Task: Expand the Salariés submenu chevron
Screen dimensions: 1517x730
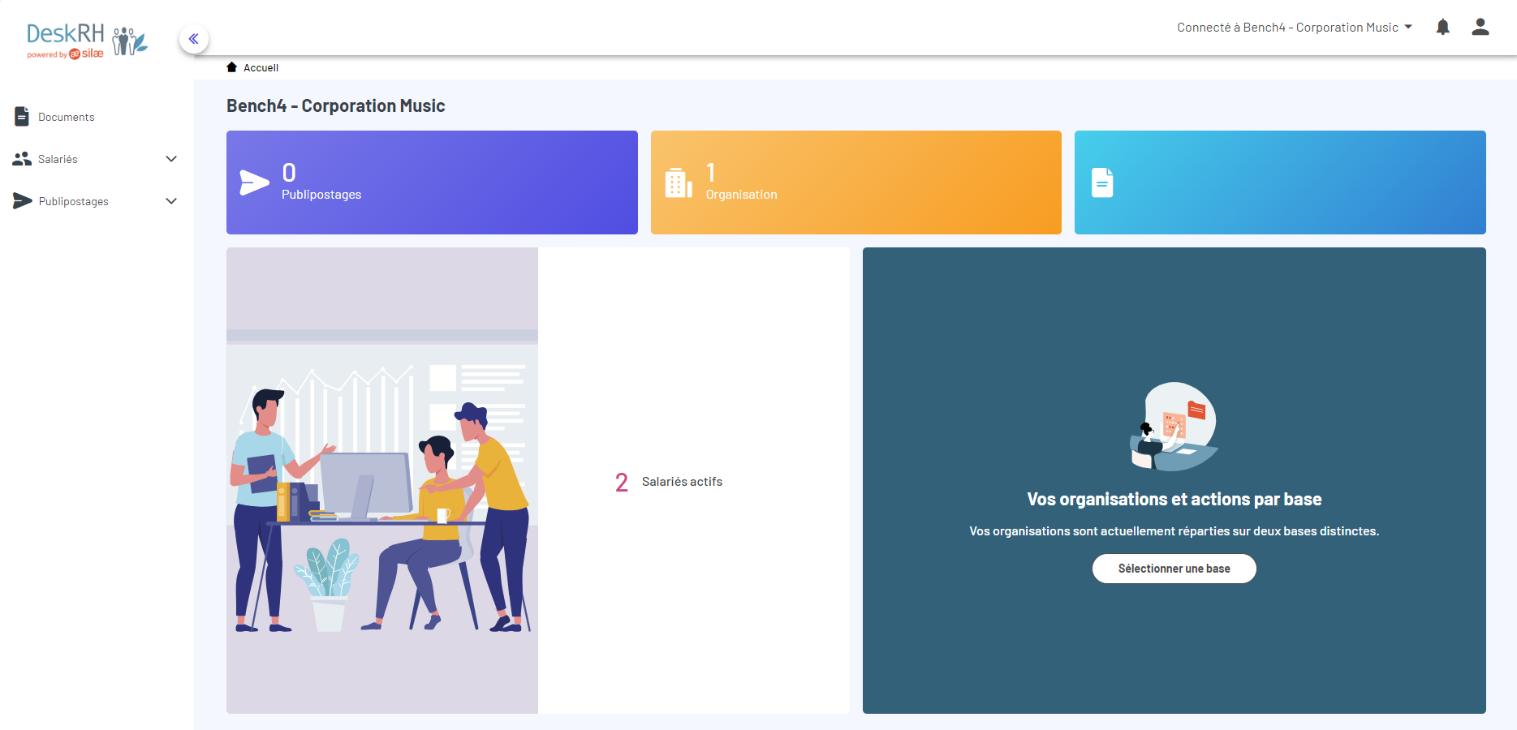Action: [171, 159]
